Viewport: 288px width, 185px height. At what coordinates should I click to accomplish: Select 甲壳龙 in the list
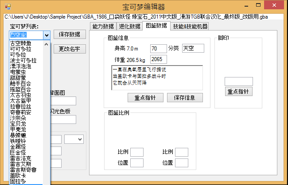click(26, 129)
